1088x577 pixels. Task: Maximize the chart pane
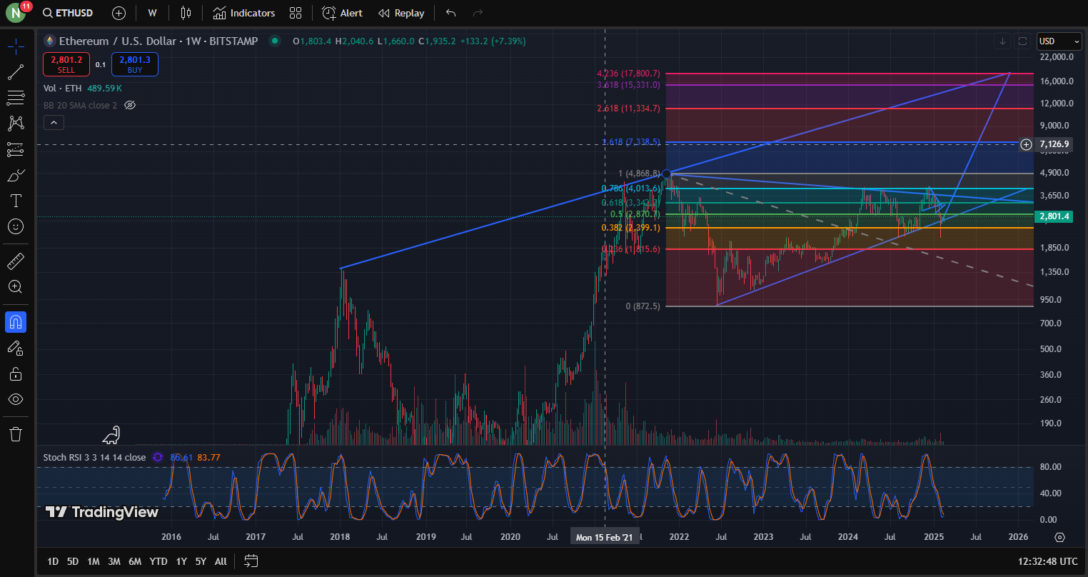point(1022,41)
